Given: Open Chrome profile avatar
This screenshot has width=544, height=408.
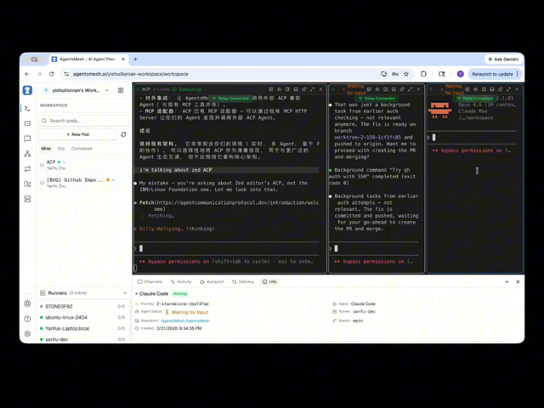Looking at the screenshot, I should (x=461, y=74).
